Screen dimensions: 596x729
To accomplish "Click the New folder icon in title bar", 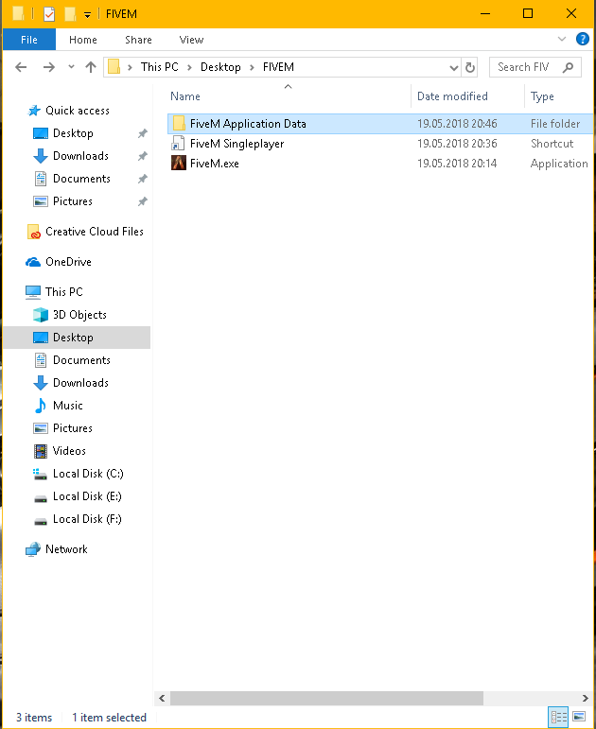I will tap(70, 14).
